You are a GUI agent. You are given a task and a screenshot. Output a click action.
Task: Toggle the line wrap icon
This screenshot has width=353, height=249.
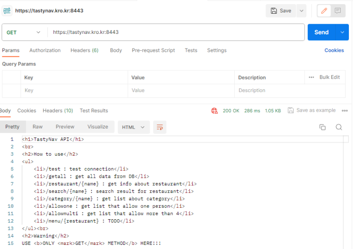(160, 127)
